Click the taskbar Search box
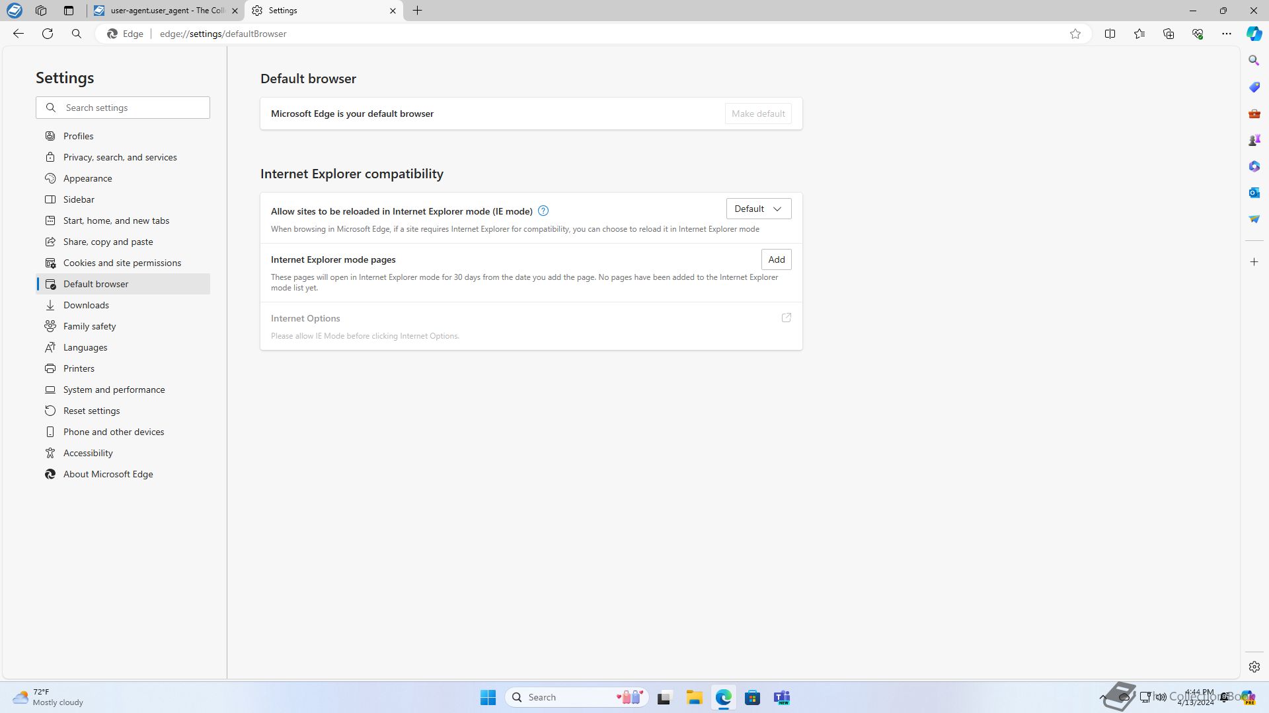The height and width of the screenshot is (713, 1269). (576, 697)
